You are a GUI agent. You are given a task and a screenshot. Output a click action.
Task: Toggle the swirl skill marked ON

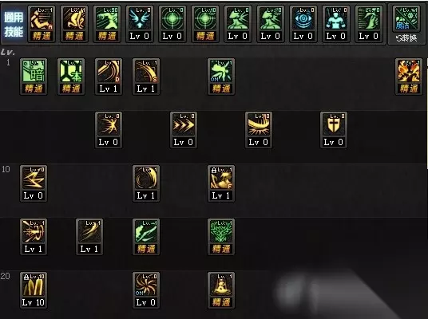click(146, 290)
